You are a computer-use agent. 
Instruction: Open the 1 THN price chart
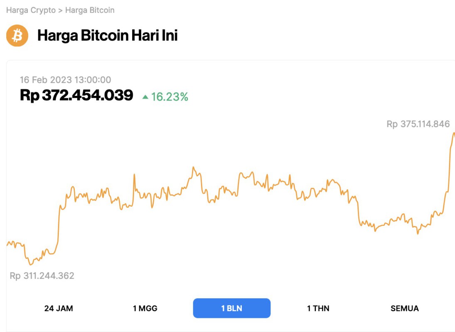(318, 308)
